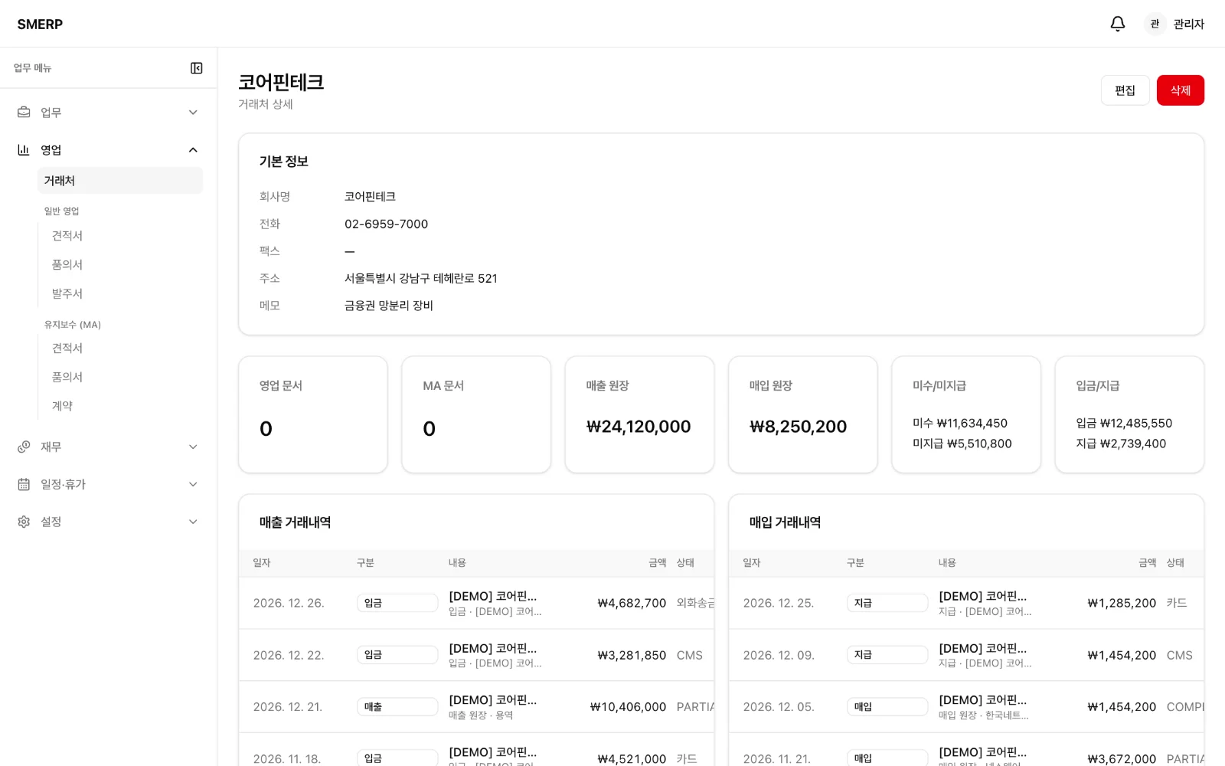The image size is (1225, 766).
Task: Open 품의서 under 유지보수 (MA)
Action: (x=67, y=378)
